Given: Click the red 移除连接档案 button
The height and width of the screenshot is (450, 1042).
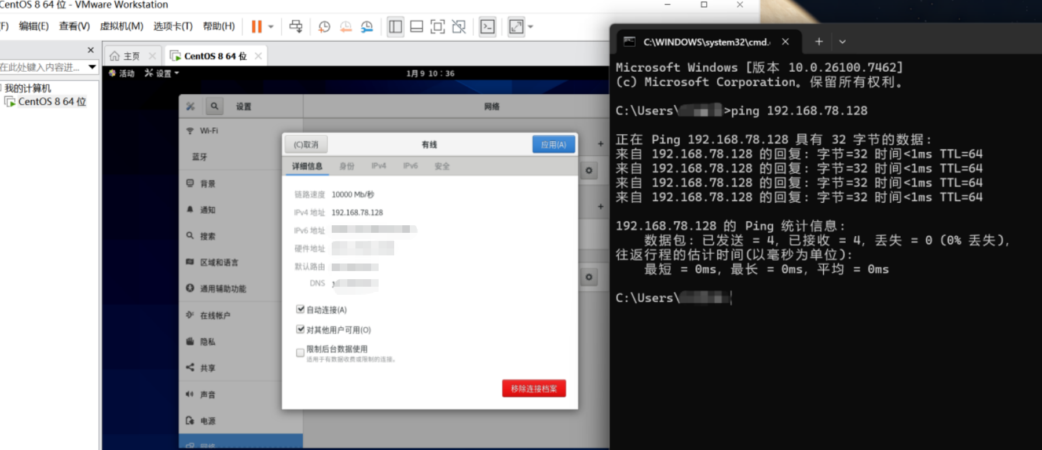Looking at the screenshot, I should (x=534, y=389).
